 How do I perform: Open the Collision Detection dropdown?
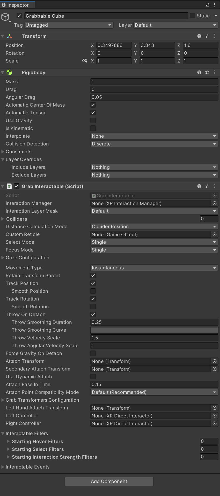click(x=154, y=144)
